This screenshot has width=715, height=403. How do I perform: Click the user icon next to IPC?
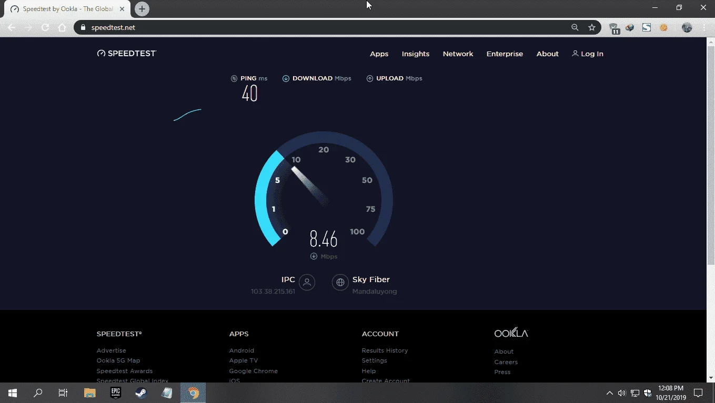[307, 282]
